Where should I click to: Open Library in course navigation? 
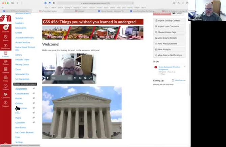(19, 55)
